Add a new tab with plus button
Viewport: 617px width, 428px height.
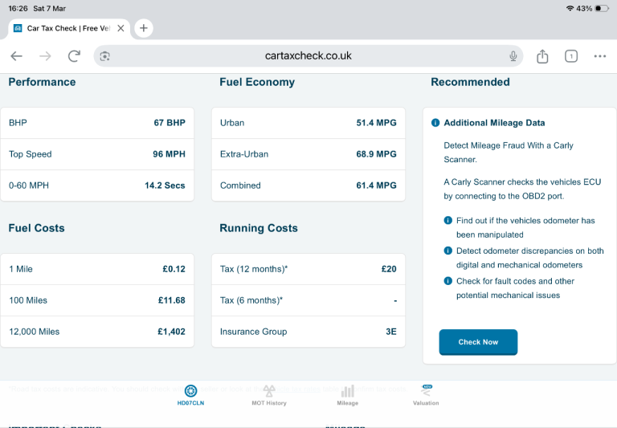coord(143,28)
